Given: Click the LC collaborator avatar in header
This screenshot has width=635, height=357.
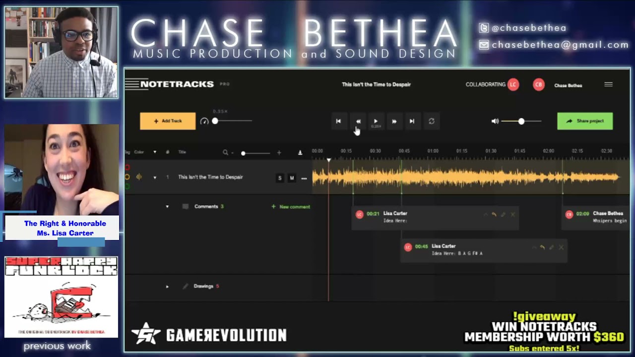Looking at the screenshot, I should 513,85.
